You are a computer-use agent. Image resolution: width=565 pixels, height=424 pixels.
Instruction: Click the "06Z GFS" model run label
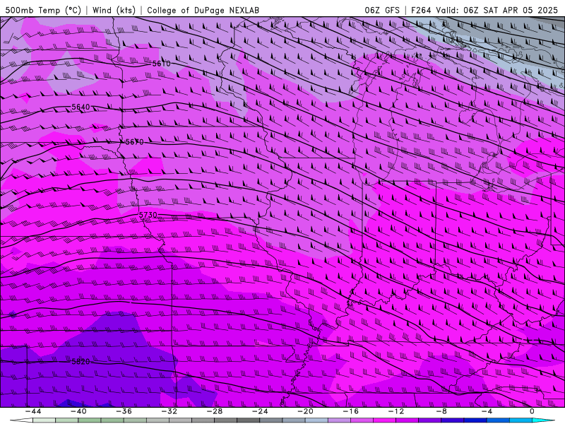tap(382, 10)
